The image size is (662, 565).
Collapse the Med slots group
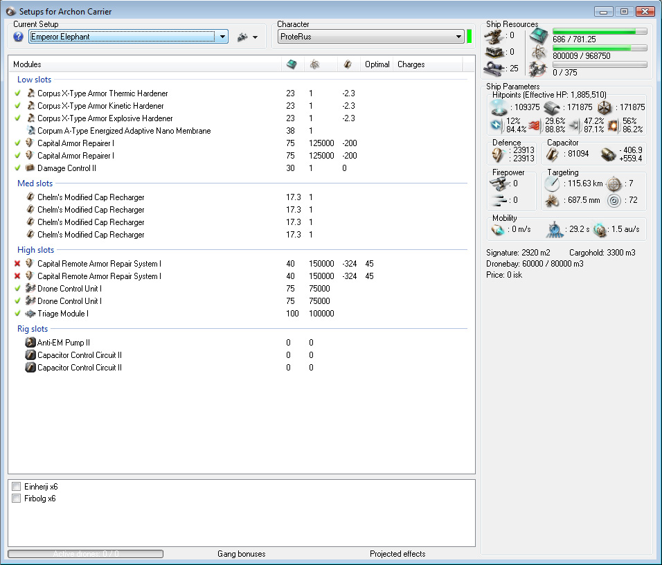click(x=35, y=183)
